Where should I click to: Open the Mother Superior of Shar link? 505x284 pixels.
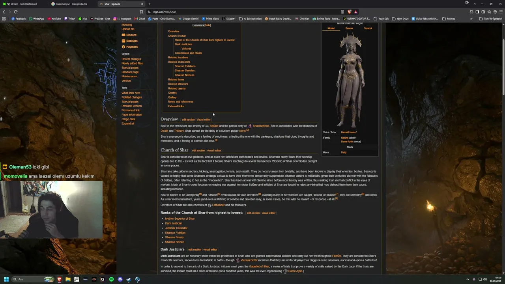[x=180, y=219]
